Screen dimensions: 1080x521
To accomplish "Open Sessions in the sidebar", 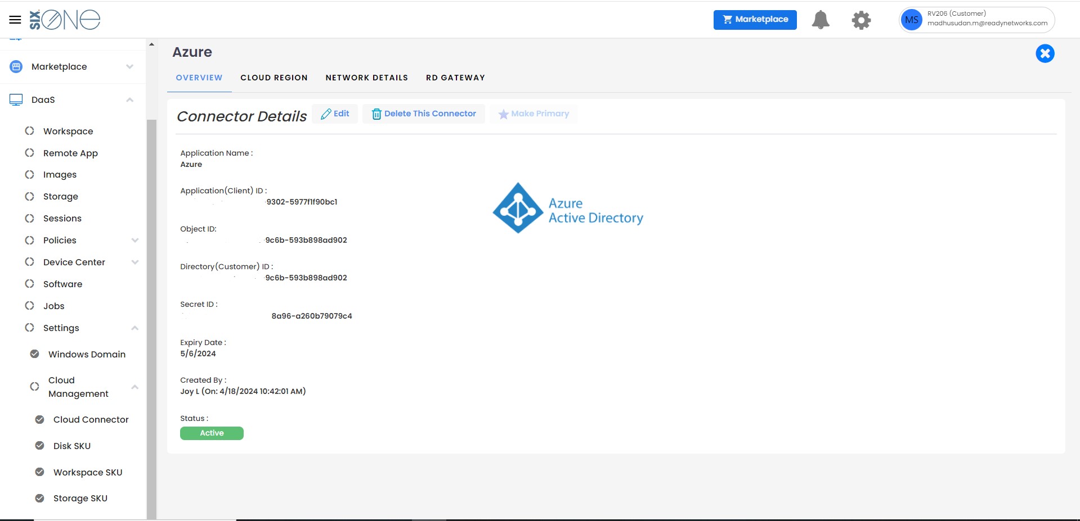I will pyautogui.click(x=62, y=218).
